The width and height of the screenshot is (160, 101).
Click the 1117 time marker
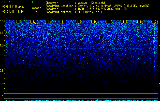click(109, 22)
